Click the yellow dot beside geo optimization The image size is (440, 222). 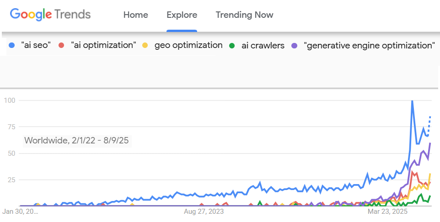[145, 45]
